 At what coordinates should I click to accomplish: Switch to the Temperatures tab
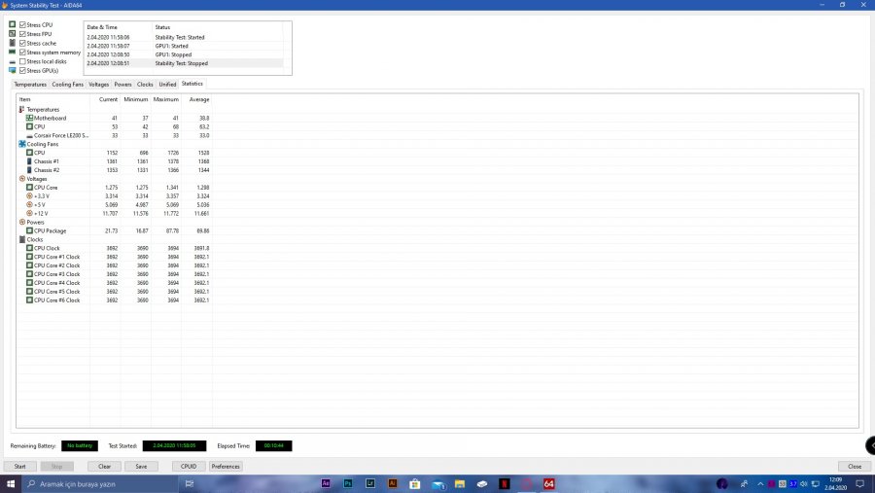30,85
